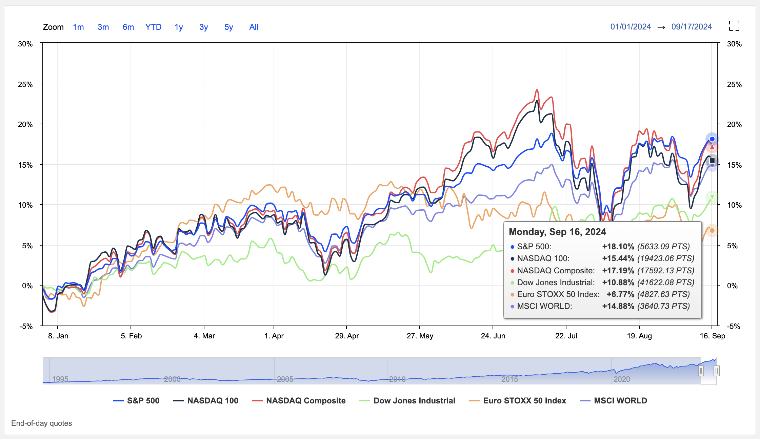
Task: Set zoom range to 6m
Action: (128, 27)
